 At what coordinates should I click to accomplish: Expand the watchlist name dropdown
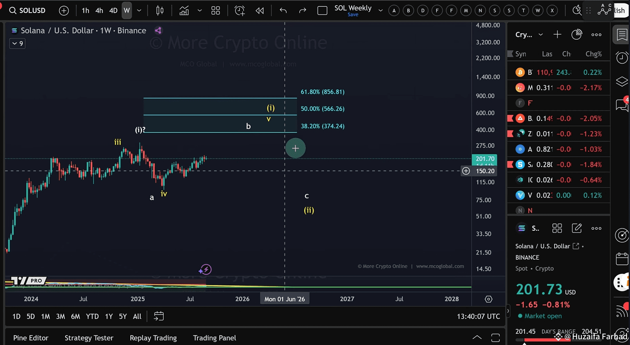coord(541,34)
